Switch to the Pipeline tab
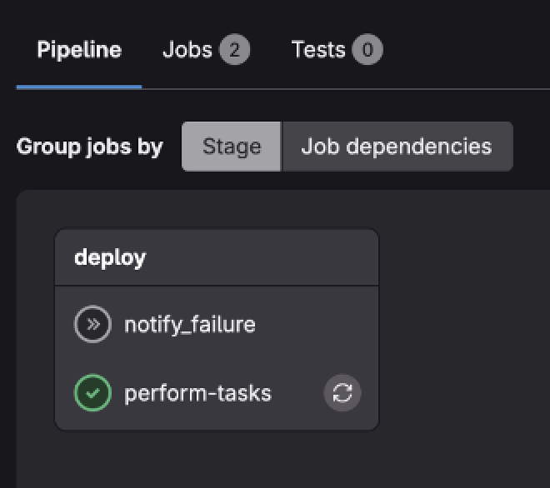This screenshot has width=550, height=488. pos(79,50)
